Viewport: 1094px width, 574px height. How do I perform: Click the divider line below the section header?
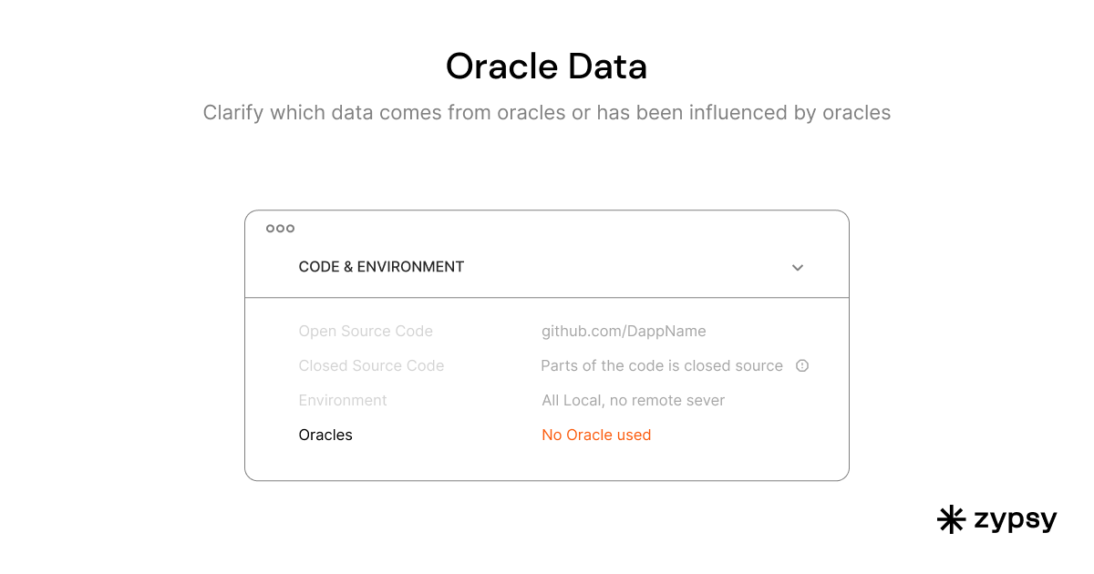[547, 298]
